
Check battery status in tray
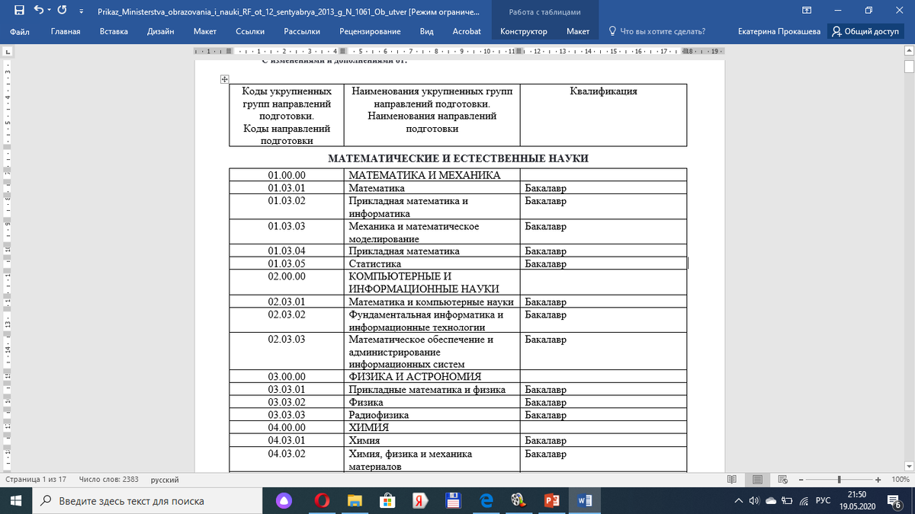coord(786,500)
